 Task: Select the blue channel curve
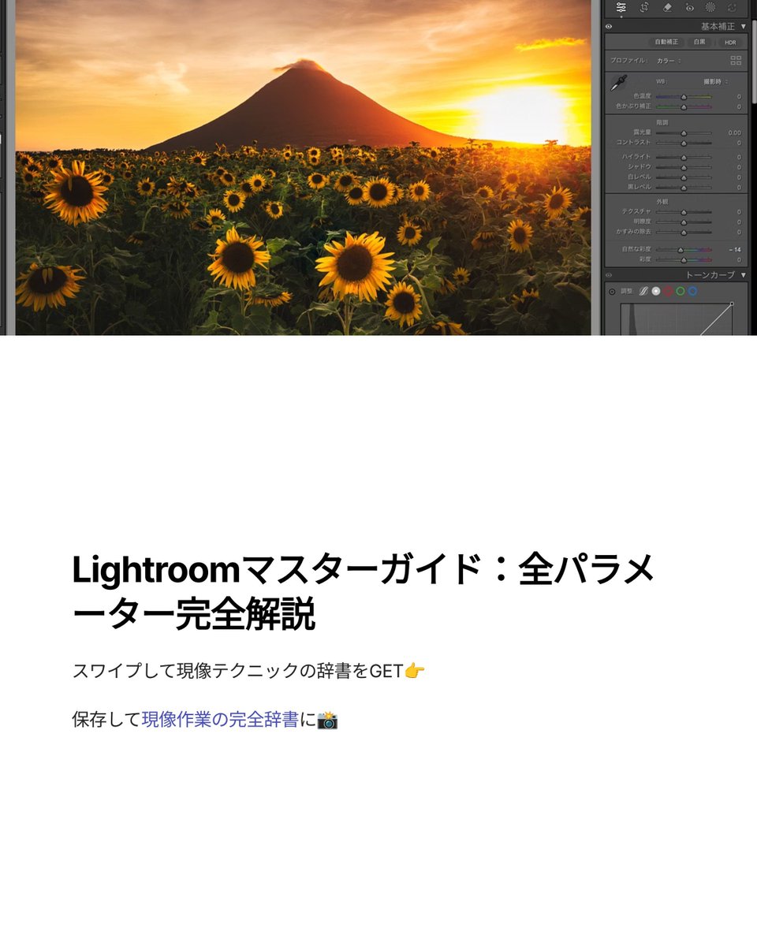coord(692,291)
